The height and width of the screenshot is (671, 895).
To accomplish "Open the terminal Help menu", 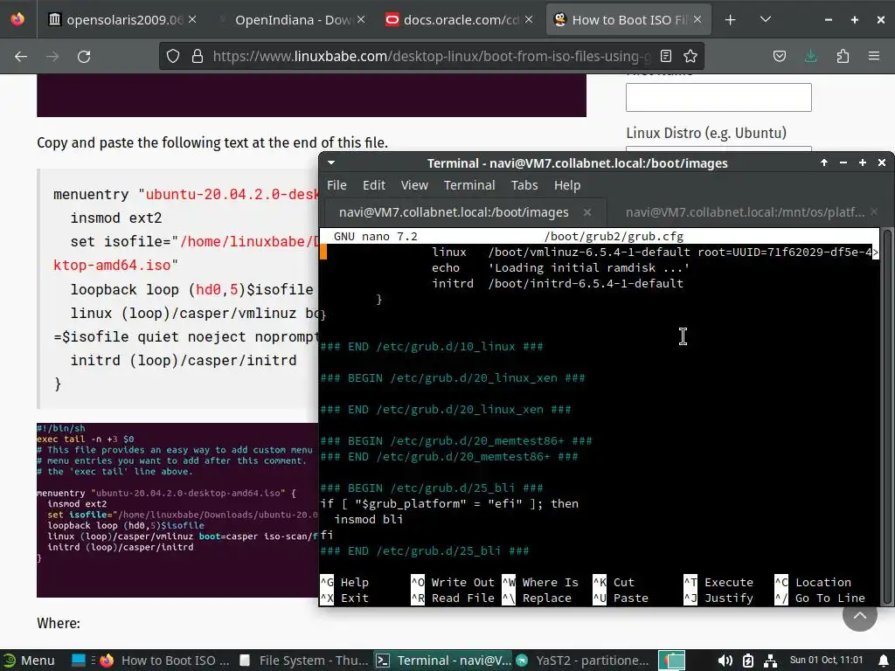I will [x=566, y=185].
